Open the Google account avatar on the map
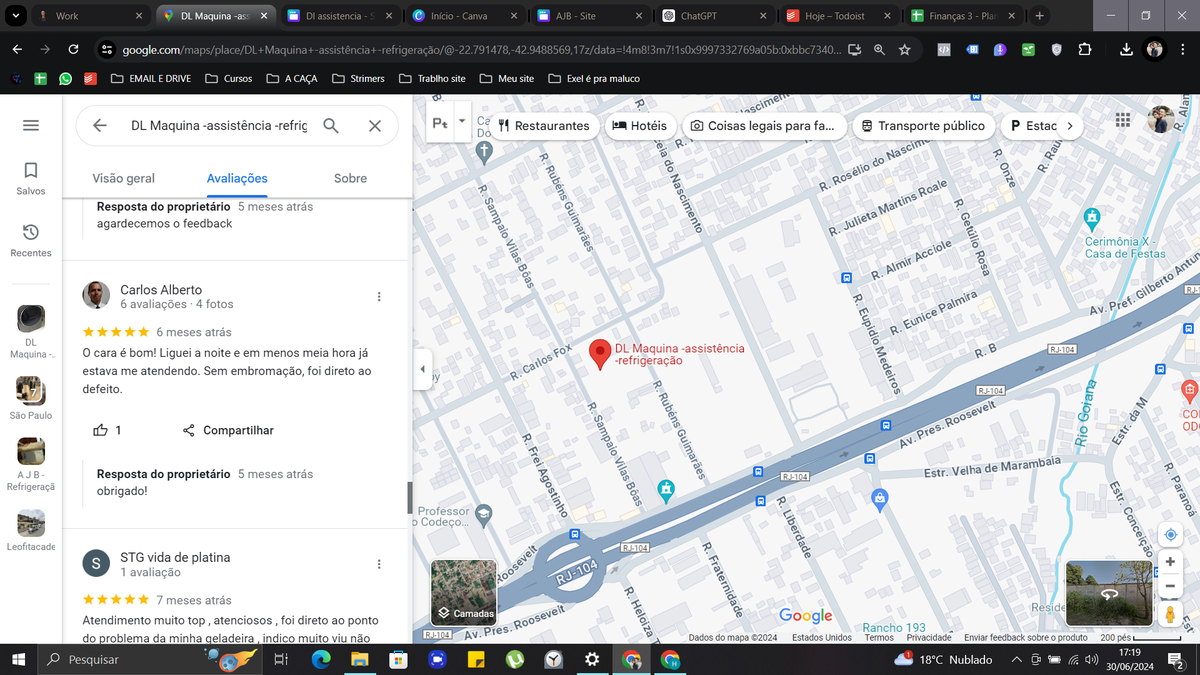 [x=1161, y=119]
